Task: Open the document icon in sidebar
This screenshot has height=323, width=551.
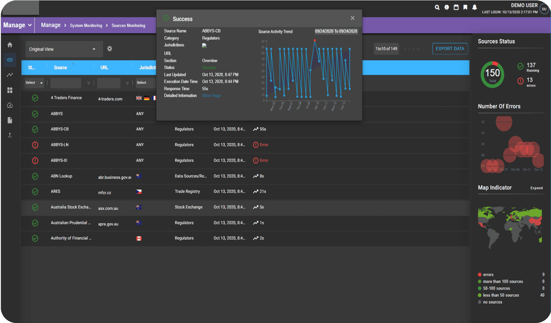Action: (x=10, y=120)
